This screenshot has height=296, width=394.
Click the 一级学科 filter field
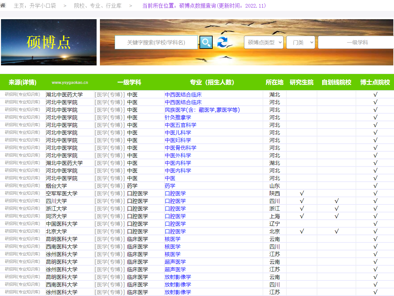pyautogui.click(x=357, y=42)
